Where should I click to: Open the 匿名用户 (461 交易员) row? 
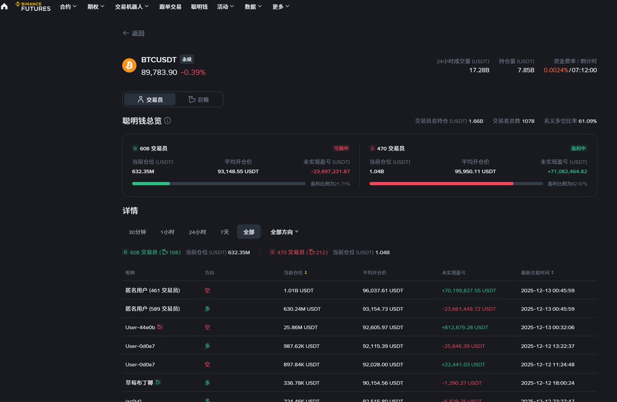[153, 290]
